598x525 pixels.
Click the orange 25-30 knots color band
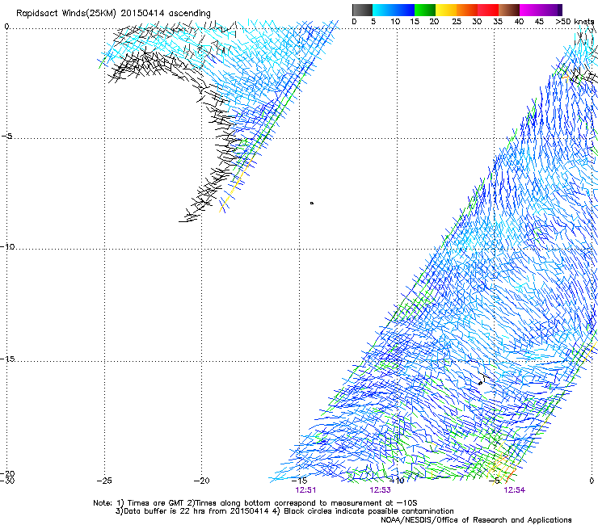click(467, 10)
